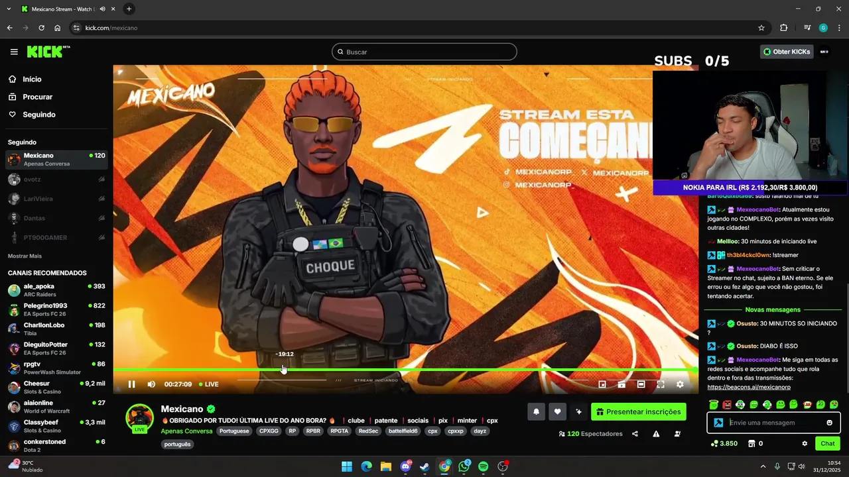Screen dimensions: 849x477
Task: Open recommended channel Pelegrino1993
Action: 56,309
